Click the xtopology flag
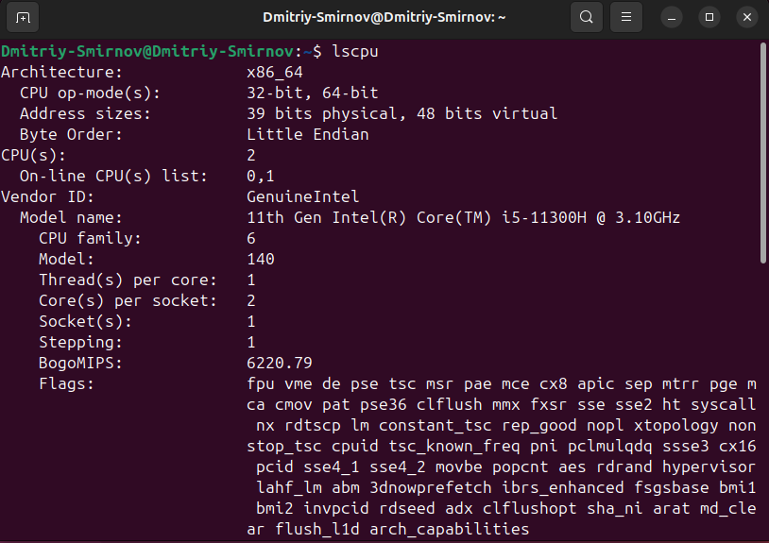Image resolution: width=769 pixels, height=543 pixels. coord(675,425)
